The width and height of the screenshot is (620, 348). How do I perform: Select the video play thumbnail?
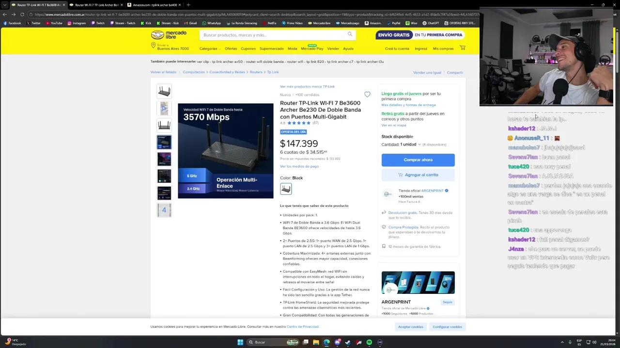pos(164,108)
